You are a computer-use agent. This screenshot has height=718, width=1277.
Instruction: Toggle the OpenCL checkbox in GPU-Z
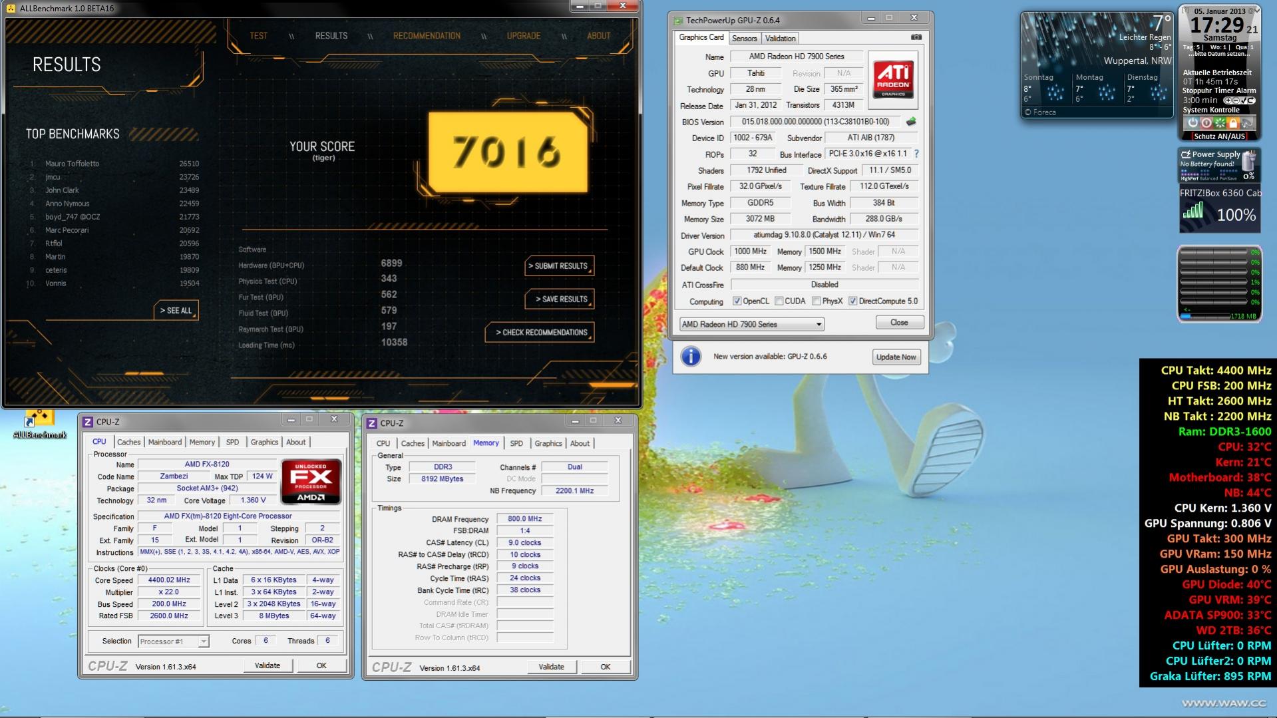(737, 301)
